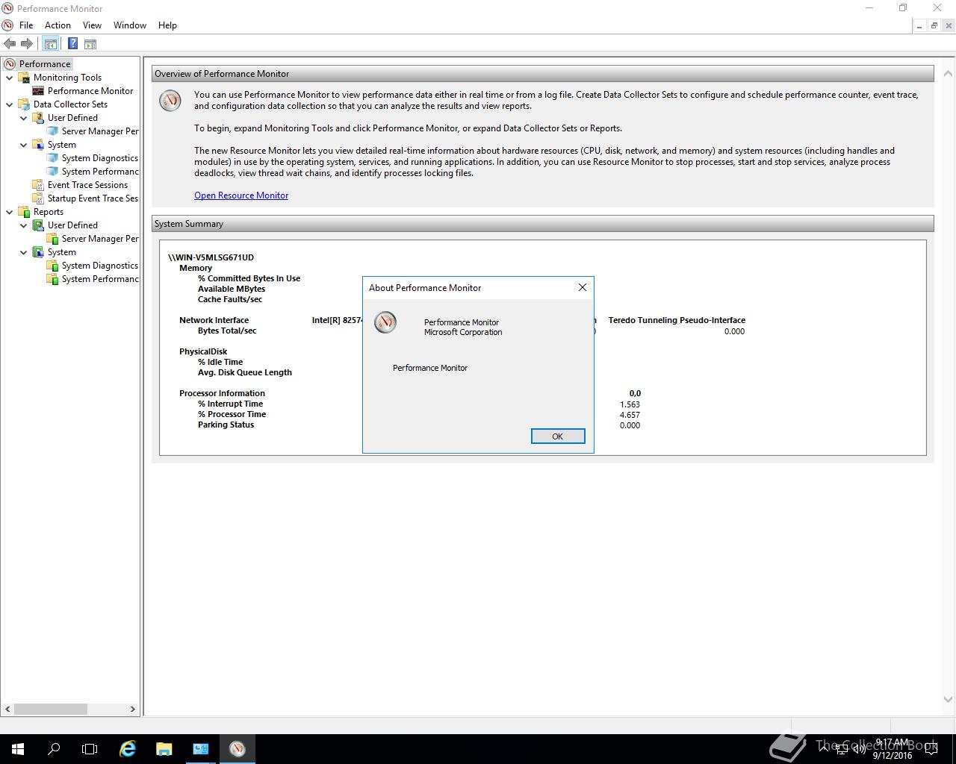Image resolution: width=956 pixels, height=764 pixels.
Task: Select System Diagnostics under Reports
Action: (100, 266)
